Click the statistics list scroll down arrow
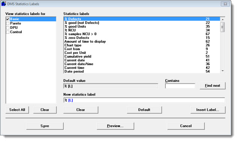Image resolution: width=237 pixels, height=141 pixels. point(222,71)
